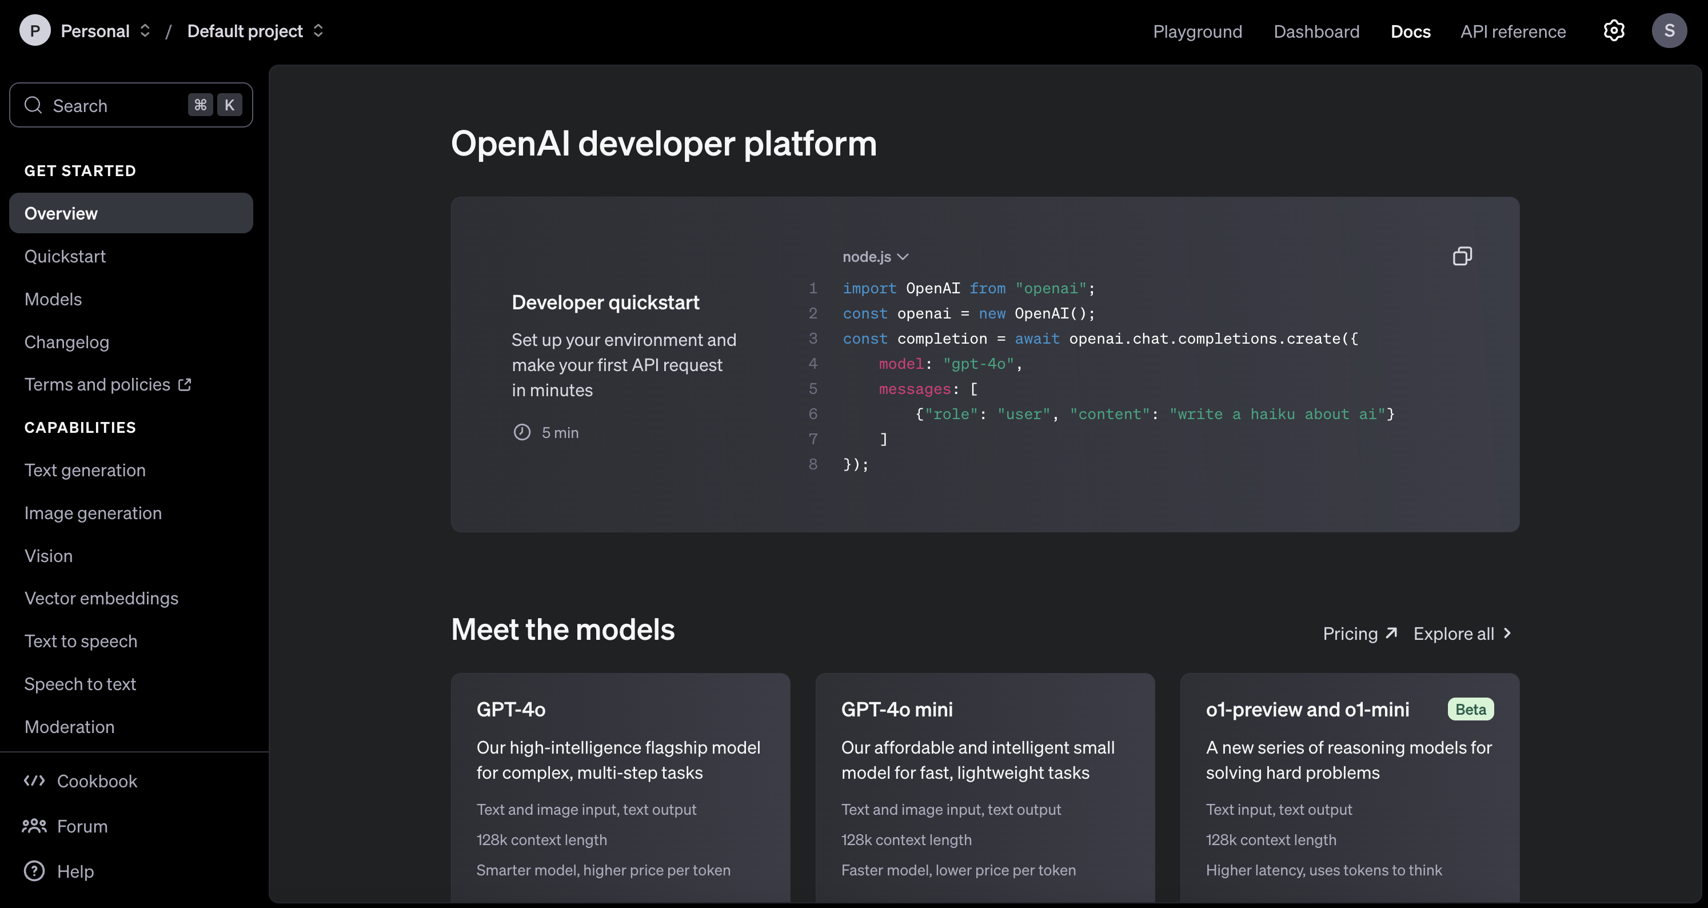1708x908 pixels.
Task: Click the Developer quickstart heading
Action: pyautogui.click(x=605, y=302)
